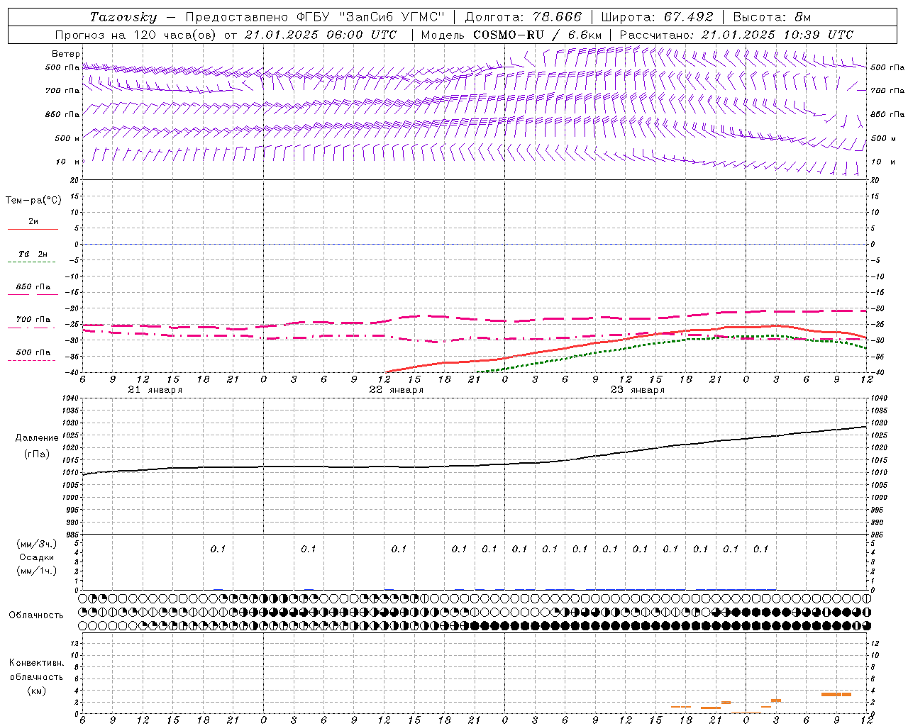
Task: Click the Td 2м dew point legend entry
Action: pyautogui.click(x=33, y=254)
